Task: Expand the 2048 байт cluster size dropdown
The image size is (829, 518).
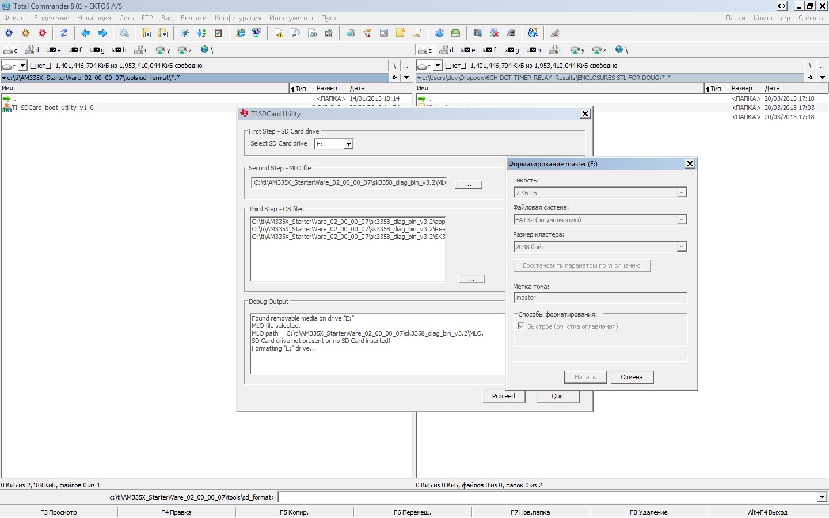Action: click(x=682, y=247)
